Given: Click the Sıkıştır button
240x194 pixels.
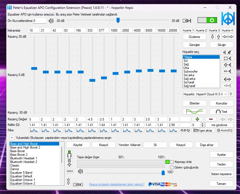Looking at the screenshot, I should click(x=222, y=45).
